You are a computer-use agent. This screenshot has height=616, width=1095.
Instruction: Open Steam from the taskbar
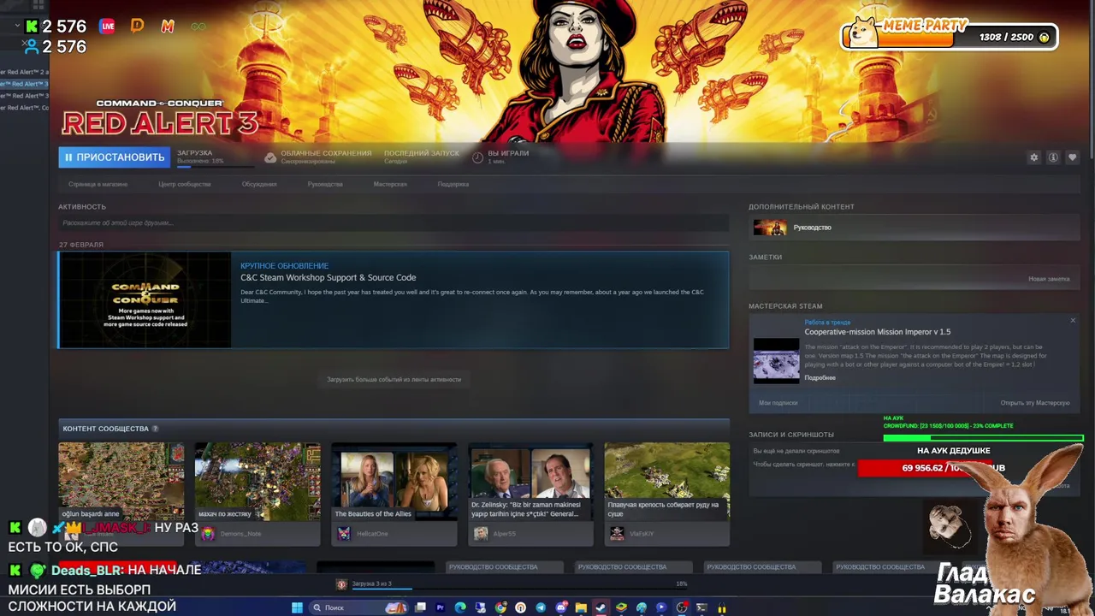[601, 607]
